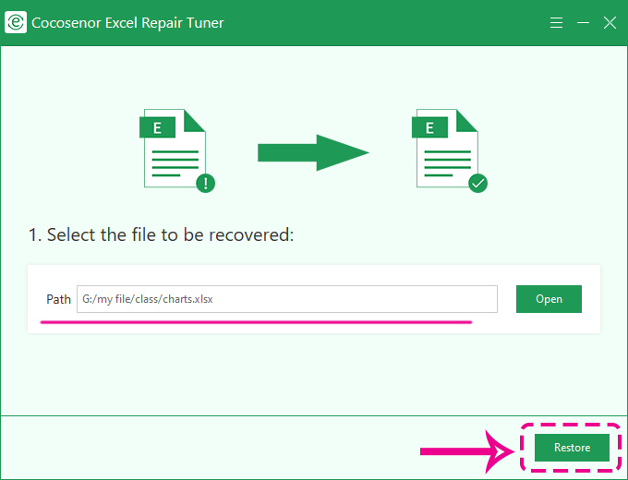Viewport: 628px width, 480px height.
Task: Open the hamburger menu in the title bar
Action: pyautogui.click(x=556, y=23)
